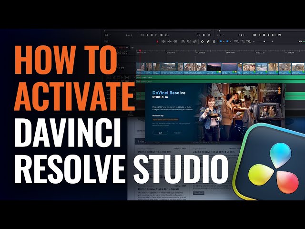Go to last frame in source viewer

pyautogui.click(x=161, y=35)
